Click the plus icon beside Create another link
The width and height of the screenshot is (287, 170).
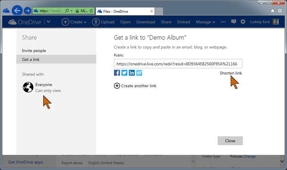pos(117,85)
